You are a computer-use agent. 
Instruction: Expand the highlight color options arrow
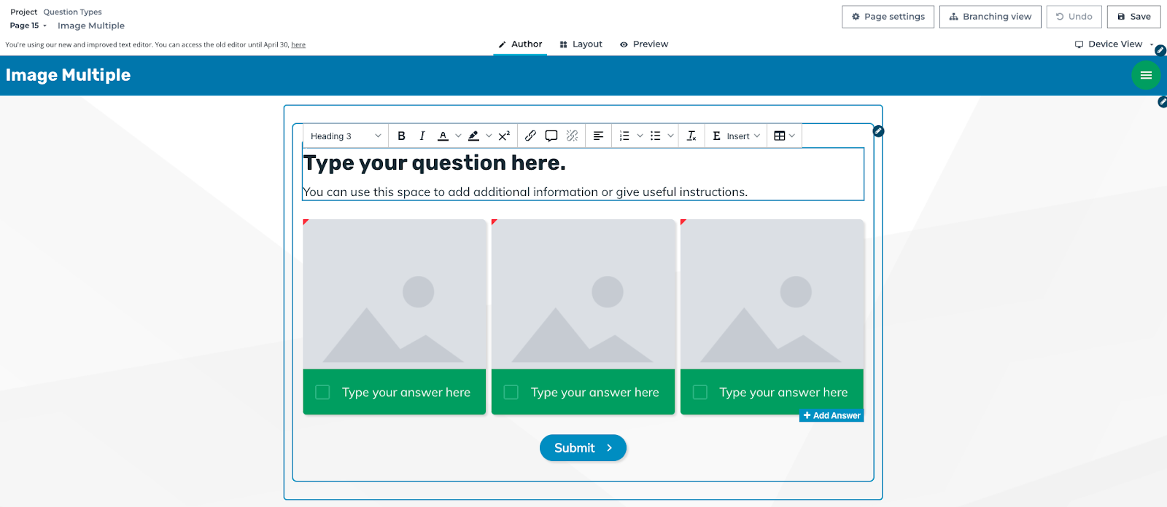tap(489, 136)
